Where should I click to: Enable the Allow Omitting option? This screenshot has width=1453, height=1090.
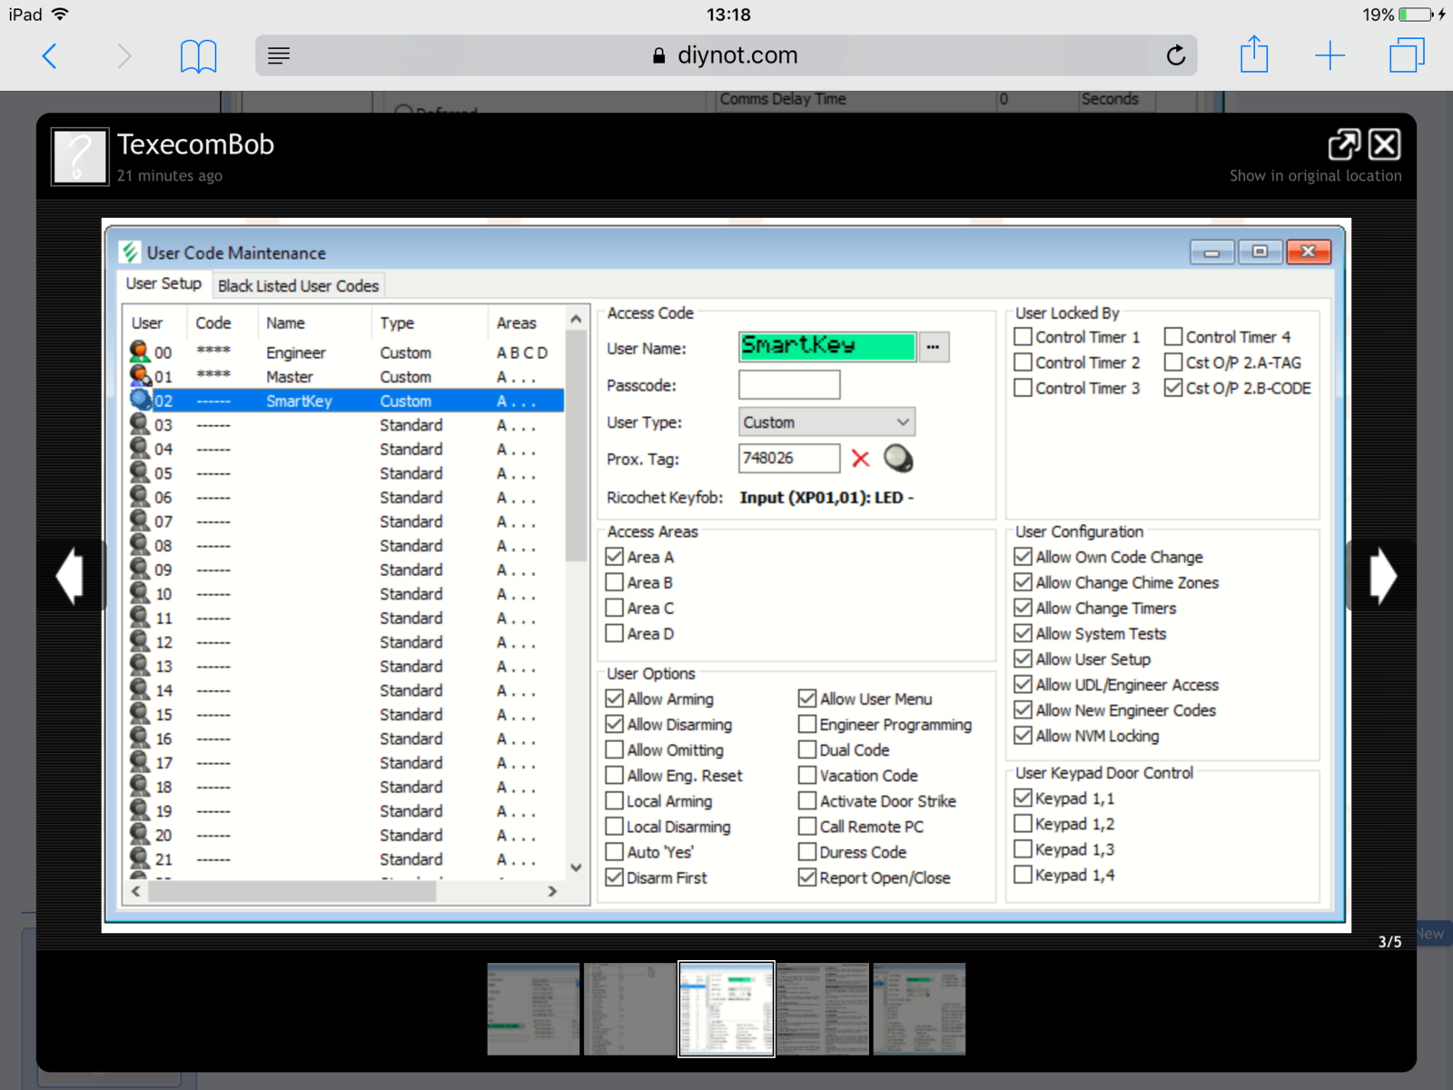[x=615, y=750]
